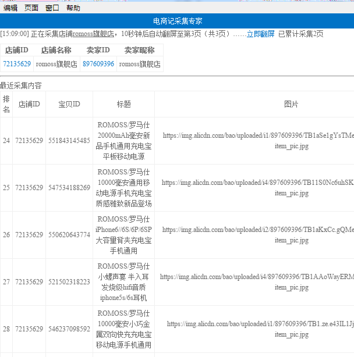Open the 窗口 menu

(x=52, y=8)
